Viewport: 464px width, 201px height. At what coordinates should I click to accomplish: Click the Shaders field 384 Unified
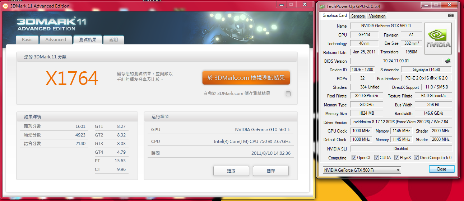click(370, 87)
